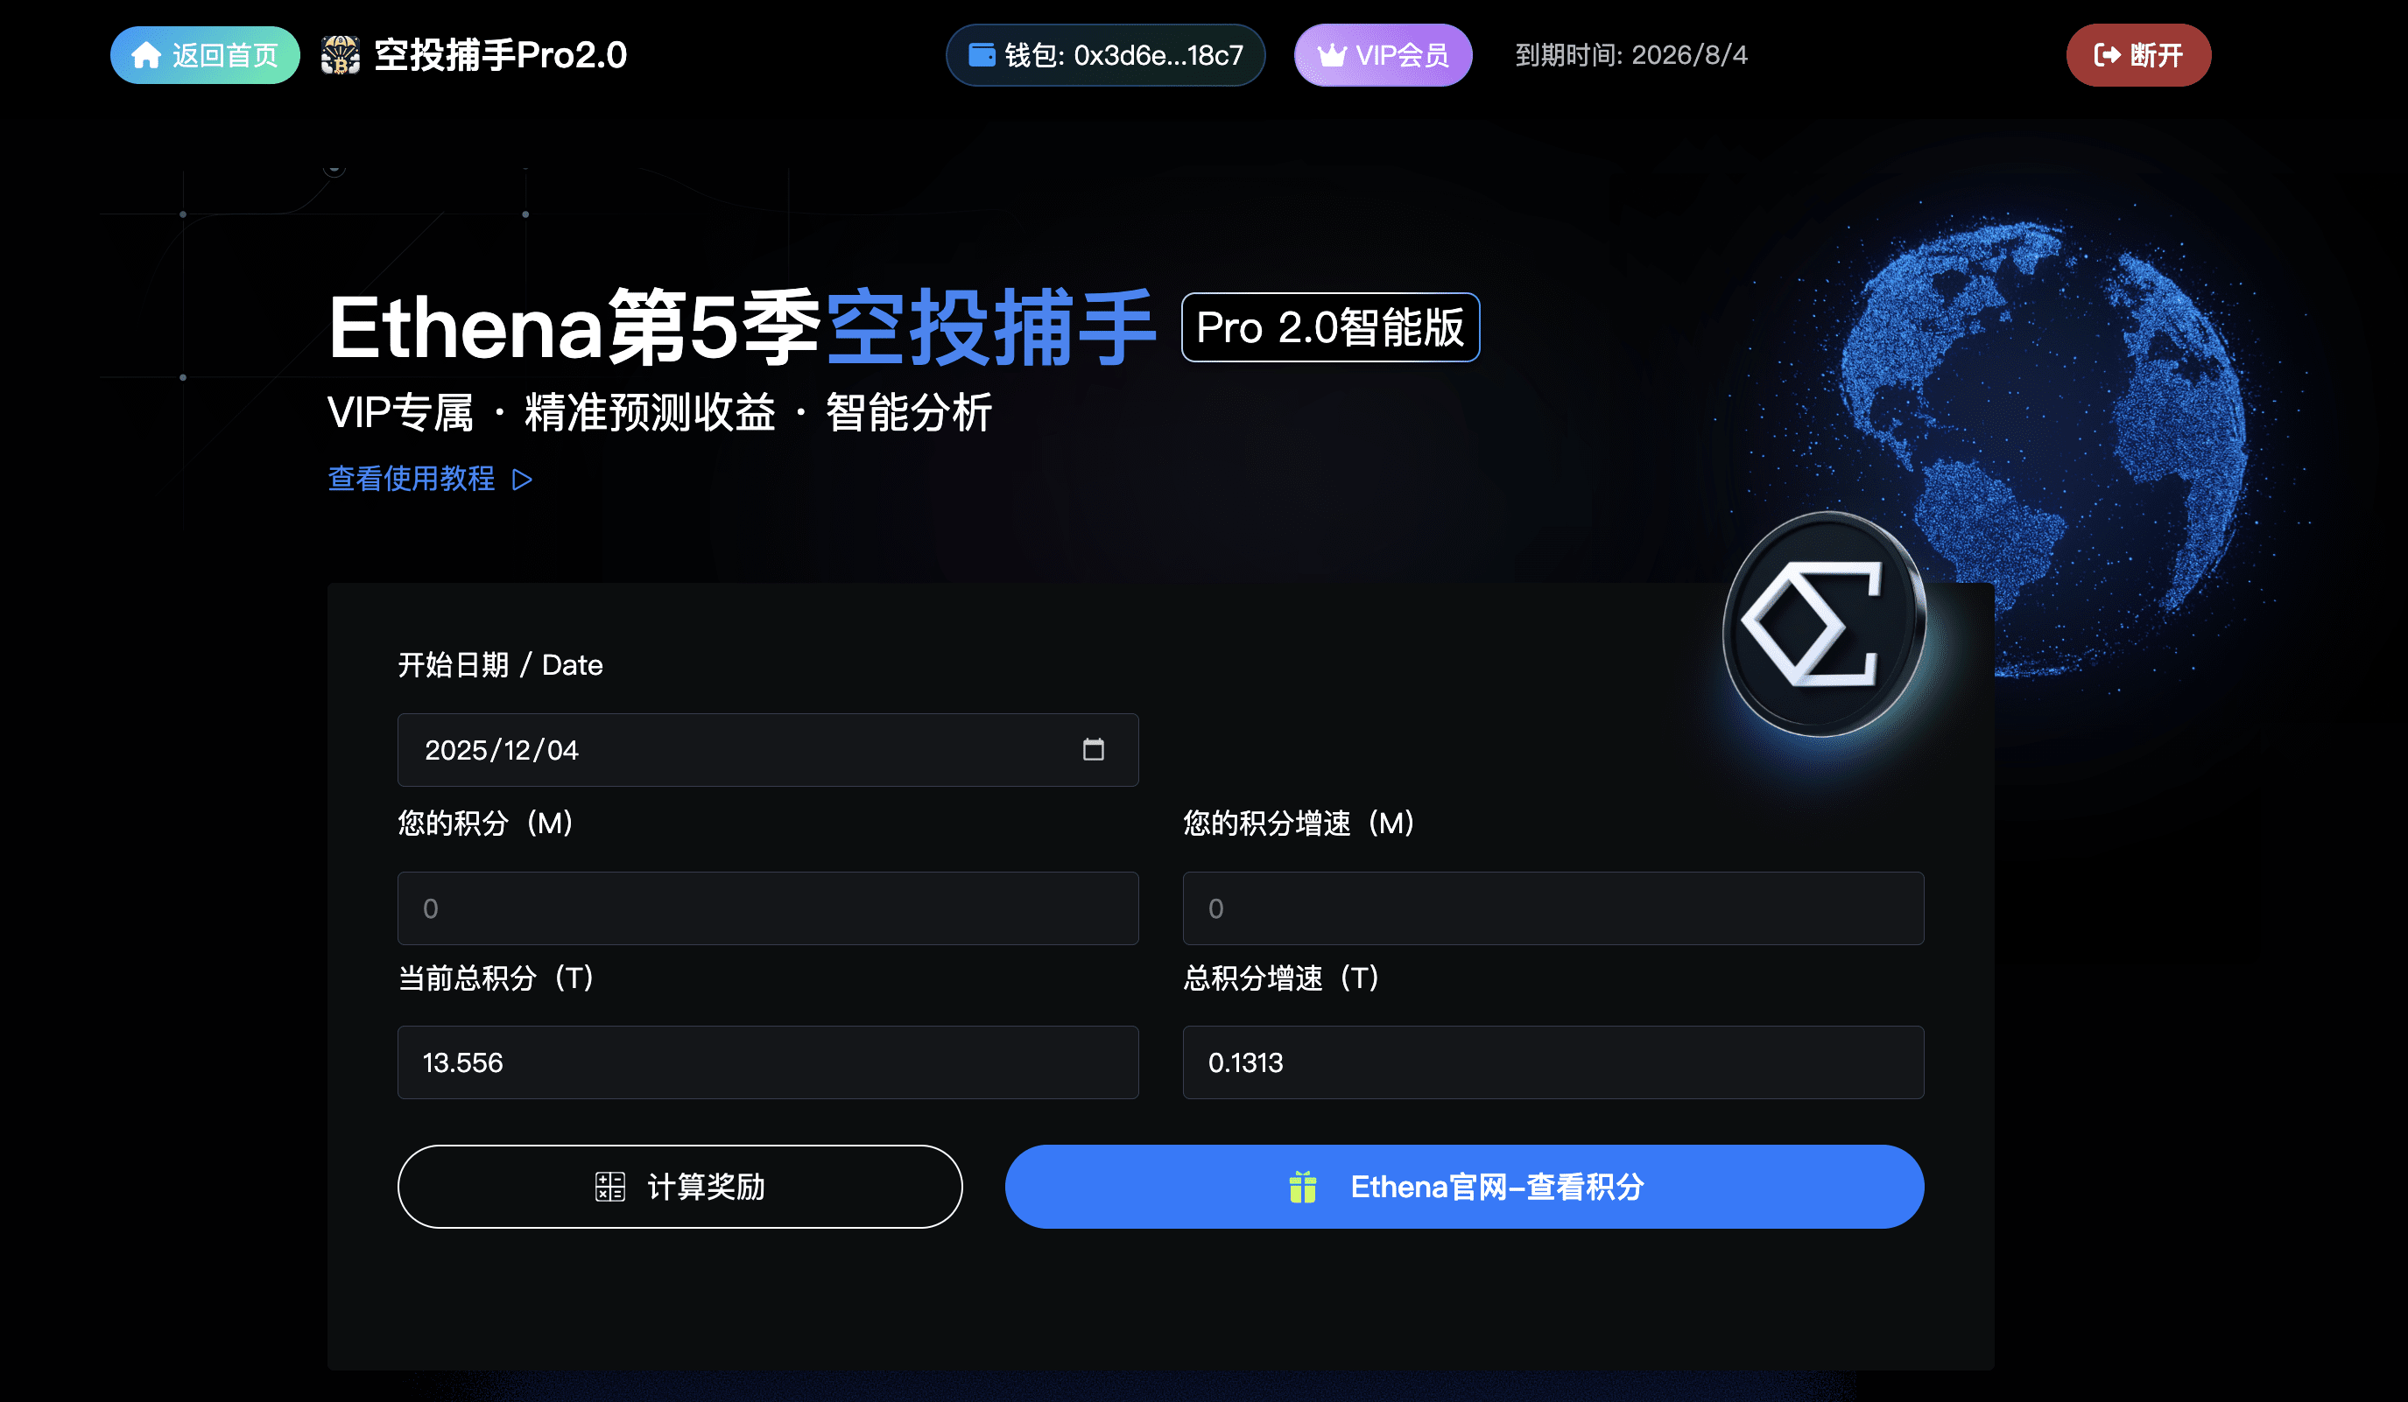Viewport: 2408px width, 1402px height.
Task: Click the 断开 disconnect button
Action: pos(2138,55)
